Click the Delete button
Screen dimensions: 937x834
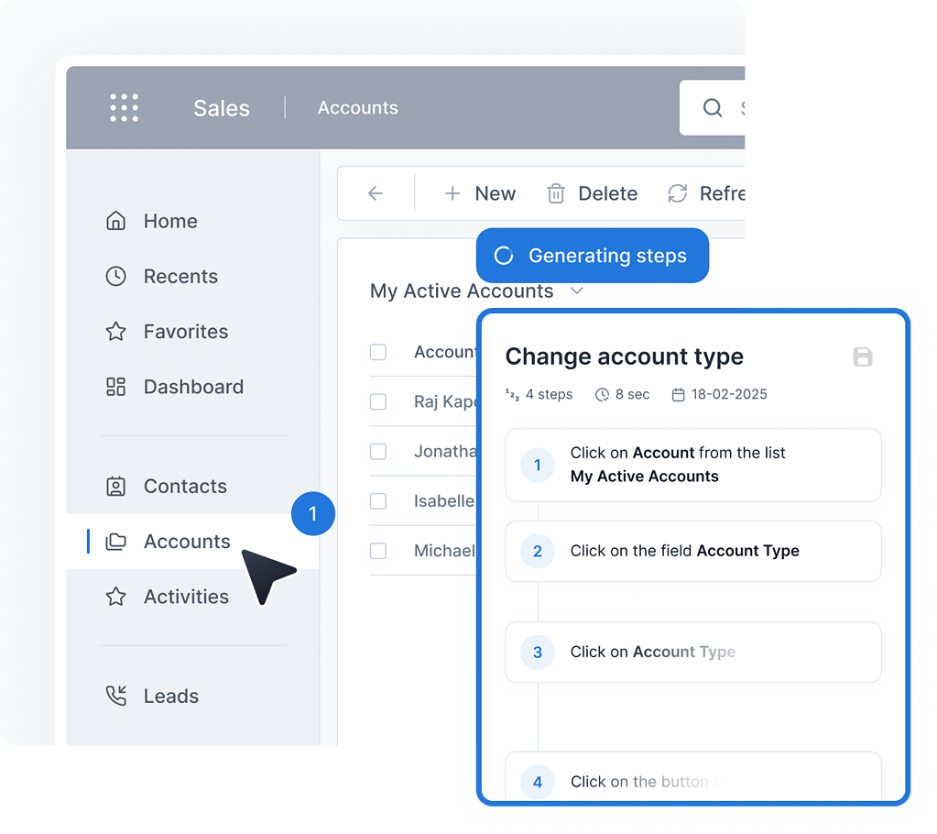point(593,193)
